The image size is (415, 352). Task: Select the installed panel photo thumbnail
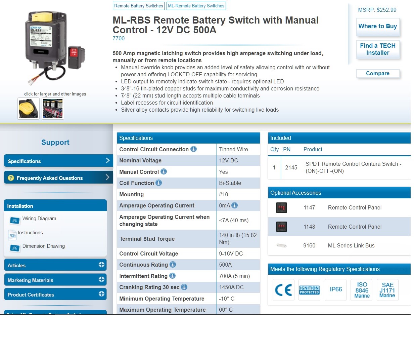(x=53, y=109)
